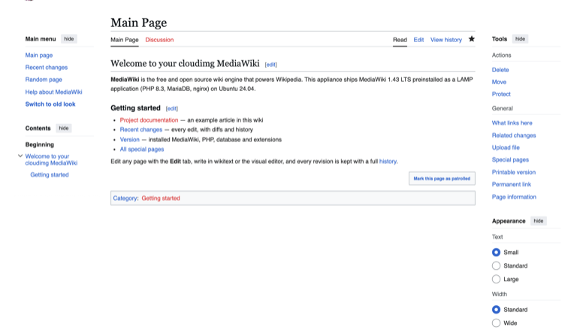Hide the Appearance panel
The height and width of the screenshot is (330, 586).
click(x=538, y=221)
